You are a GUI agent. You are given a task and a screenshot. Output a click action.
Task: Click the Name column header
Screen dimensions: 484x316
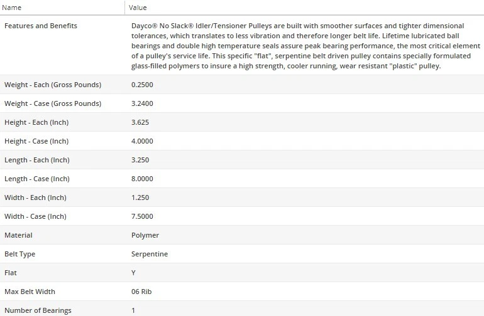click(x=13, y=8)
